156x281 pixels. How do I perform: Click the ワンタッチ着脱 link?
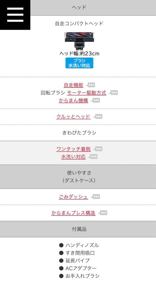[73, 149]
